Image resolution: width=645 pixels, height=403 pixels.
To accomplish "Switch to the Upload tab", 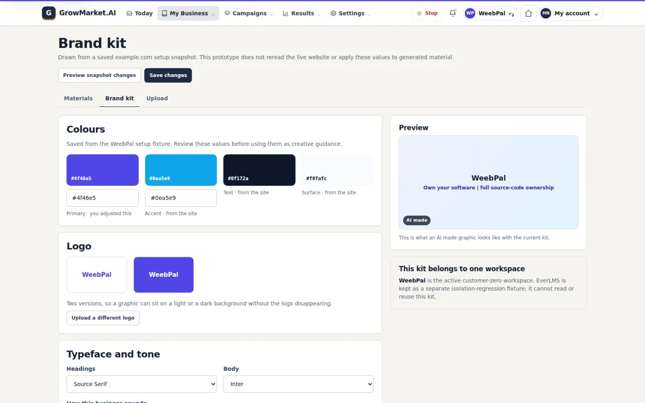I will pyautogui.click(x=157, y=98).
